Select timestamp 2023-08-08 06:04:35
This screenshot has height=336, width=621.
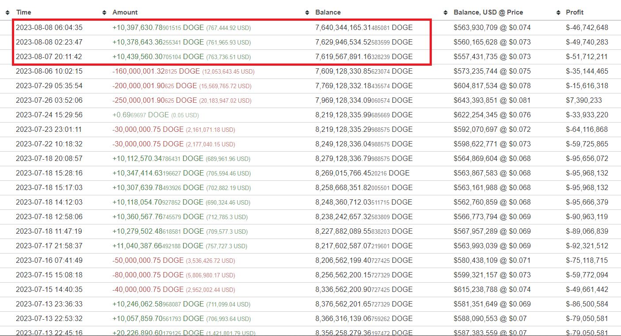[x=49, y=27]
